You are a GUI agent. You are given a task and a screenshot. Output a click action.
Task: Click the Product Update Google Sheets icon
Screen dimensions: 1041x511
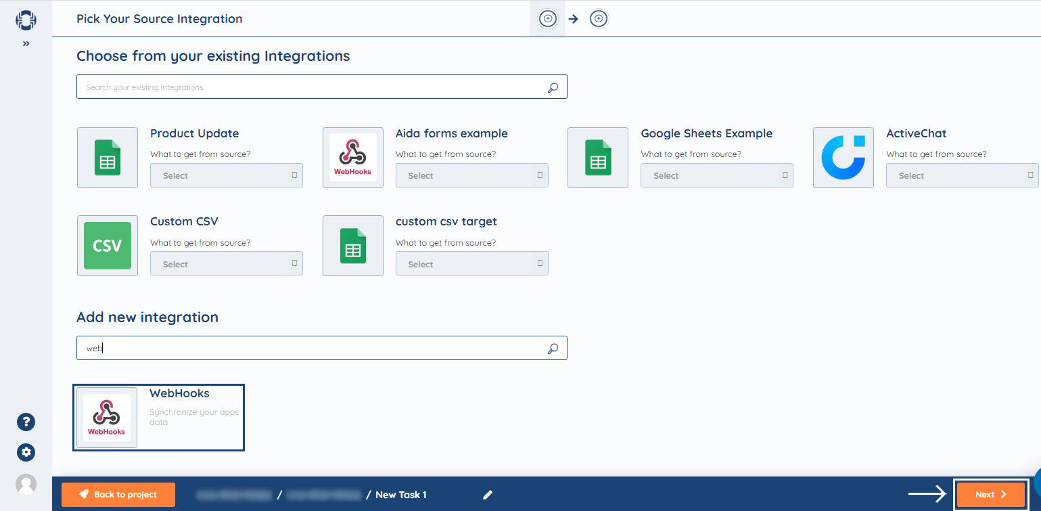click(x=108, y=158)
